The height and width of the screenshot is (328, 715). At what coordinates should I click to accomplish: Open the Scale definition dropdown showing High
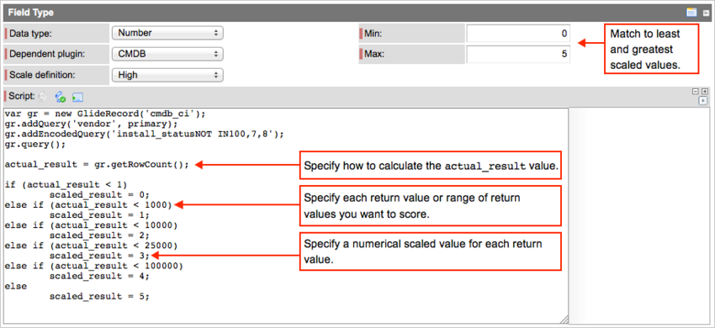pos(167,75)
